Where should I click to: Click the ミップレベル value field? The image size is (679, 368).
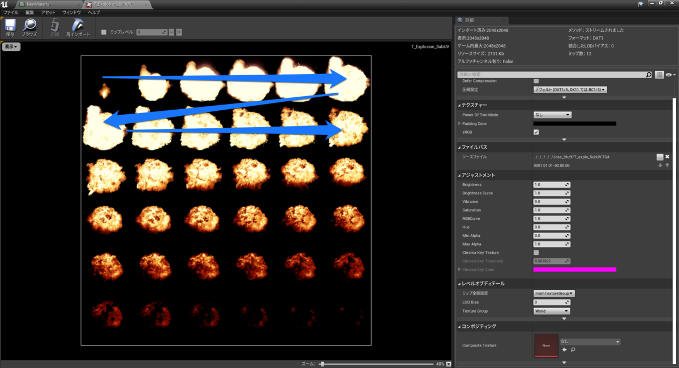(x=152, y=32)
